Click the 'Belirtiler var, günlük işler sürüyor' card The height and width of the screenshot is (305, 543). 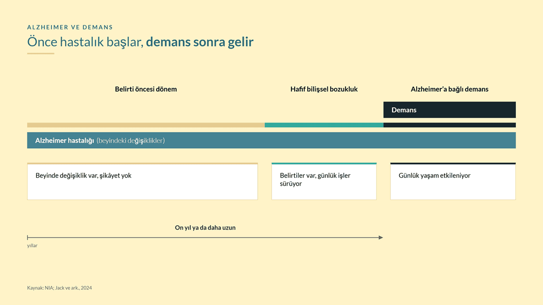pyautogui.click(x=324, y=181)
